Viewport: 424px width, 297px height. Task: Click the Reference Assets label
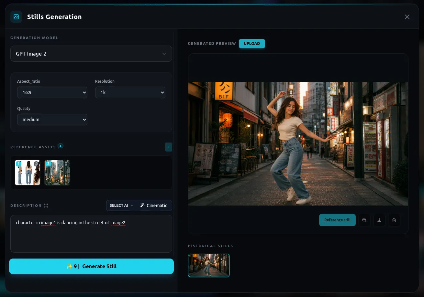(x=33, y=147)
